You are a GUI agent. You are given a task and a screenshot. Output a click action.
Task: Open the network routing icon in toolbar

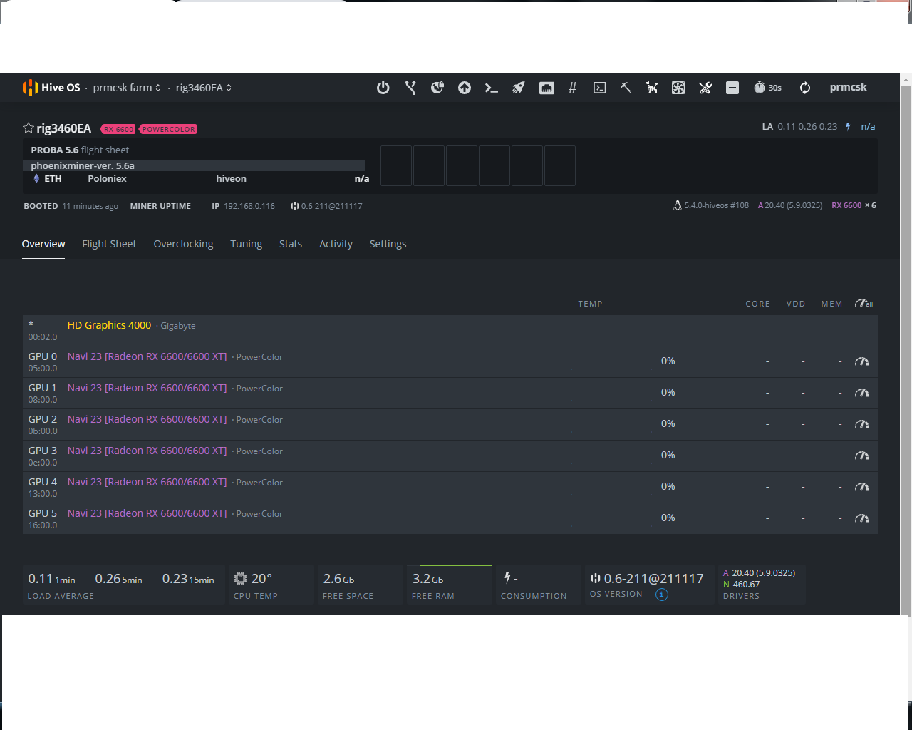[410, 88]
